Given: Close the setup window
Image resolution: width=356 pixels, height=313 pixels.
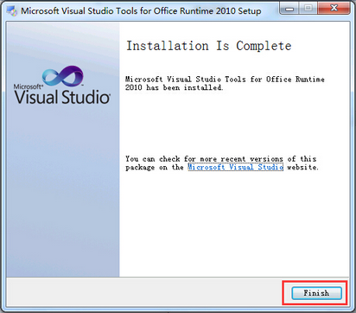Looking at the screenshot, I should pyautogui.click(x=334, y=8).
